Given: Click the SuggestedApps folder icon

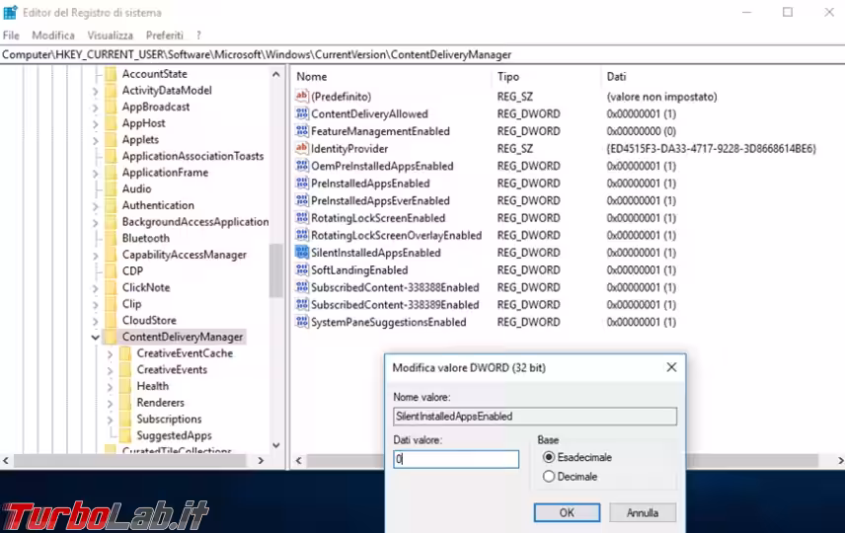Looking at the screenshot, I should (125, 435).
